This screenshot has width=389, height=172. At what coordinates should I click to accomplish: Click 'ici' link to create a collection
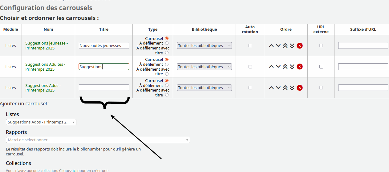coord(75,170)
